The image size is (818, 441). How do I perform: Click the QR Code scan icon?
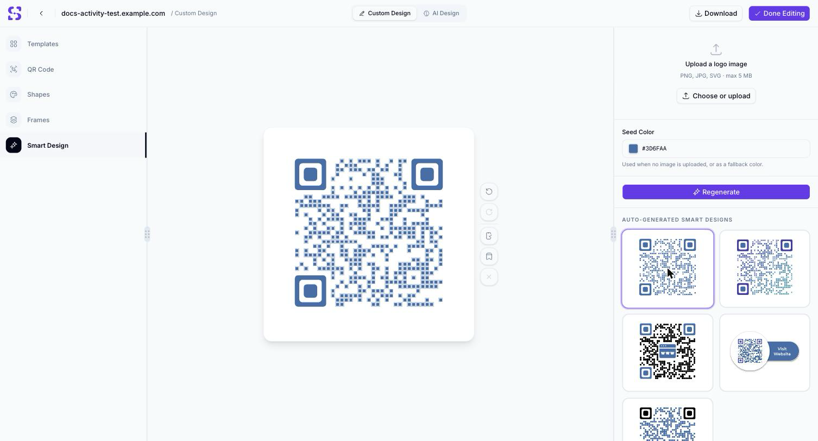point(14,70)
